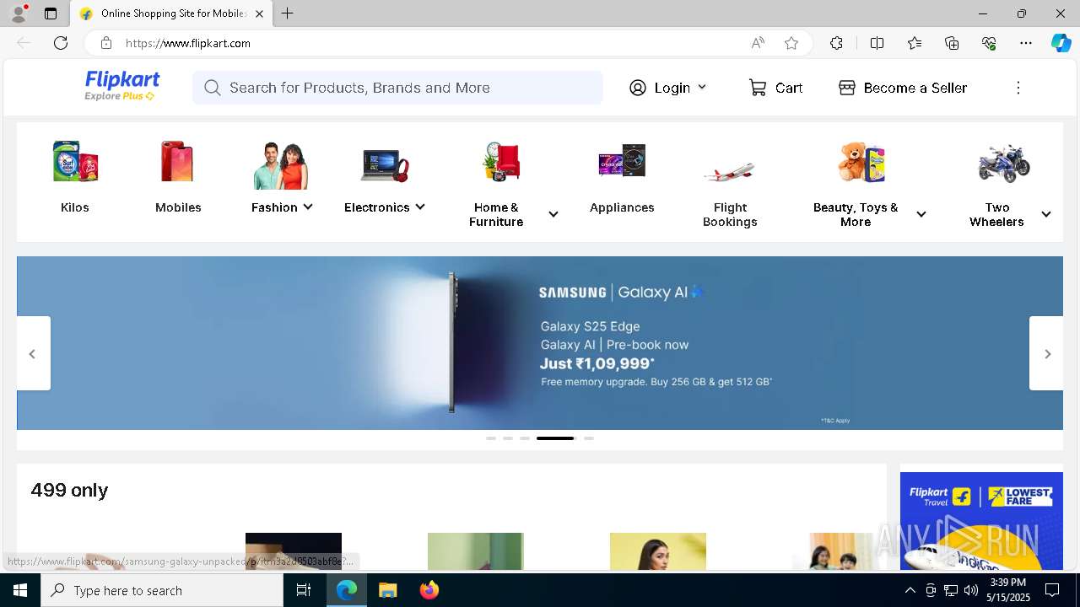
Task: Click the search magnifier icon
Action: click(213, 88)
